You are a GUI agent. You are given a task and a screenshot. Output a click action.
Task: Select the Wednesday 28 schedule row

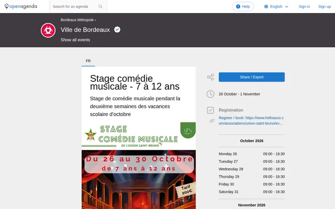point(252,169)
